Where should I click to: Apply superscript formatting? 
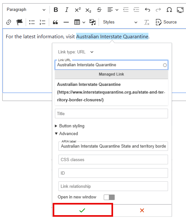(x=78, y=10)
